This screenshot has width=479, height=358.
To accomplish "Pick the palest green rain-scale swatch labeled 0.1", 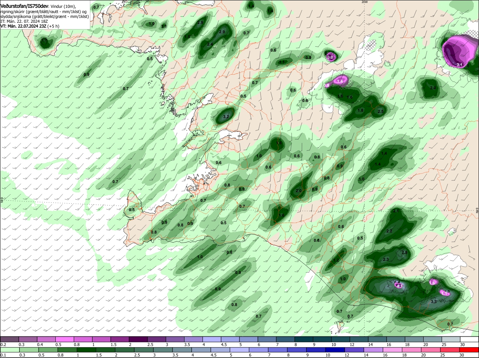I will (x=9, y=350).
